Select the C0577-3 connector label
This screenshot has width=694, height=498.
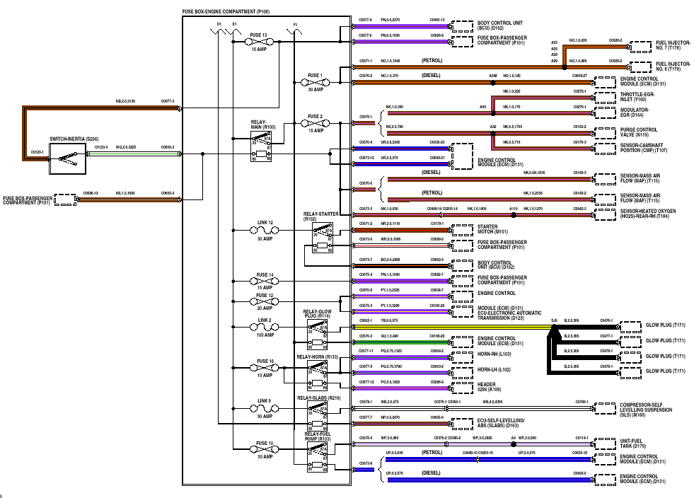(168, 101)
